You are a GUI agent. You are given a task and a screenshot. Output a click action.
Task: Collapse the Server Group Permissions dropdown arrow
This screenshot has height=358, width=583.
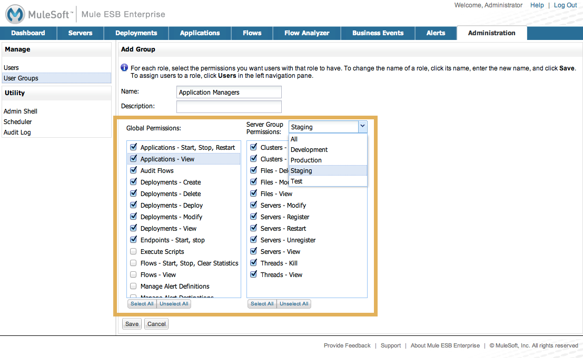362,127
